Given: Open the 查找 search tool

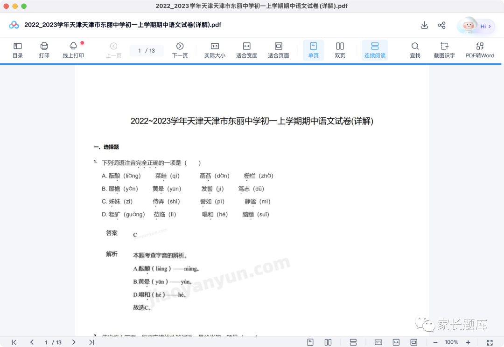Looking at the screenshot, I should pyautogui.click(x=415, y=50).
